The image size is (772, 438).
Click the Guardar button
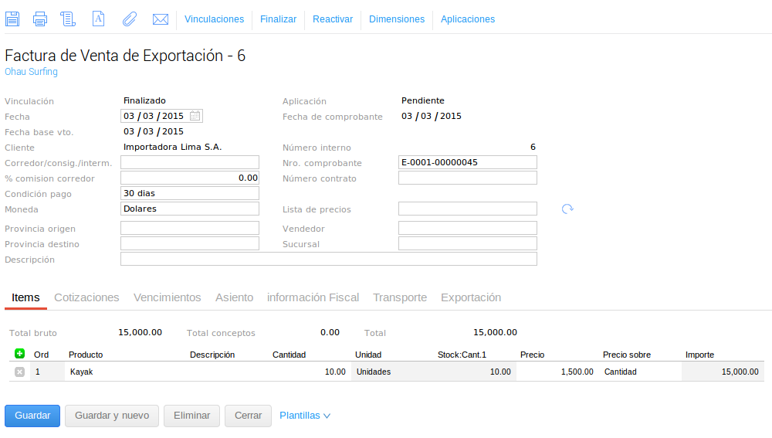[x=32, y=416]
